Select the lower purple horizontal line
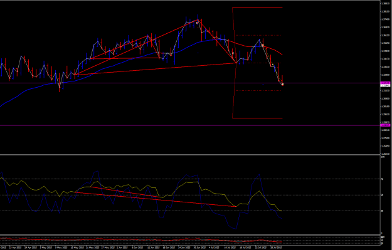392x250 pixels. pyautogui.click(x=190, y=125)
